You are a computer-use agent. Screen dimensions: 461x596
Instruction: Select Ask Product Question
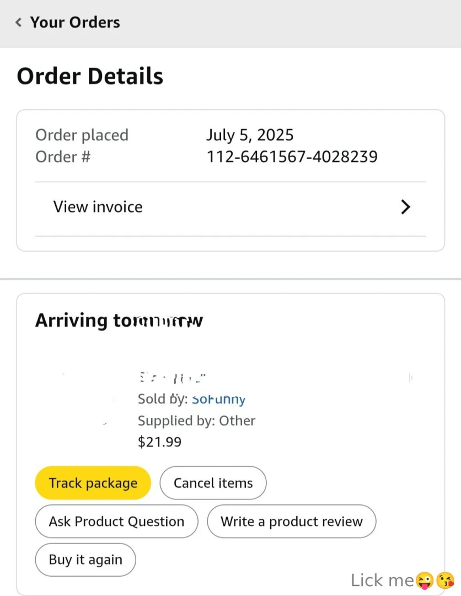click(x=116, y=521)
